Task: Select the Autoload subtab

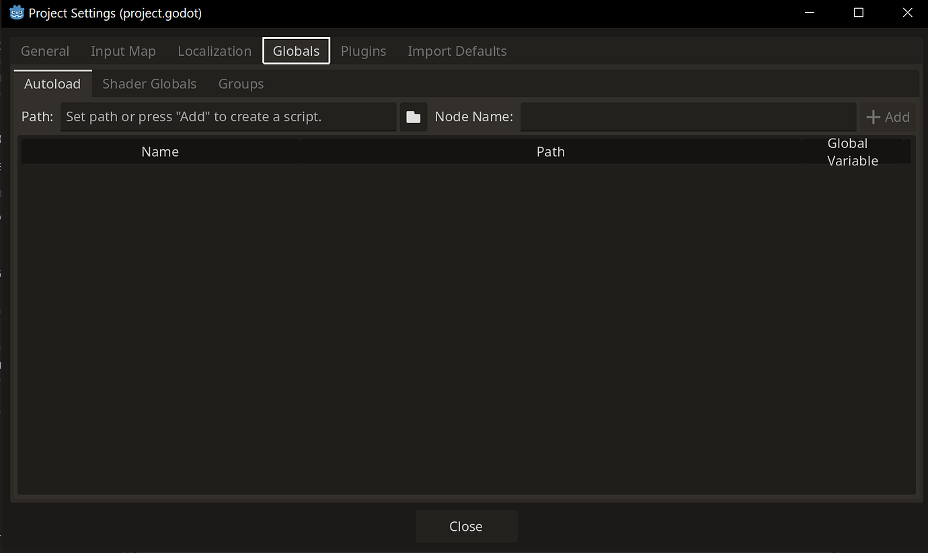Action: [52, 83]
